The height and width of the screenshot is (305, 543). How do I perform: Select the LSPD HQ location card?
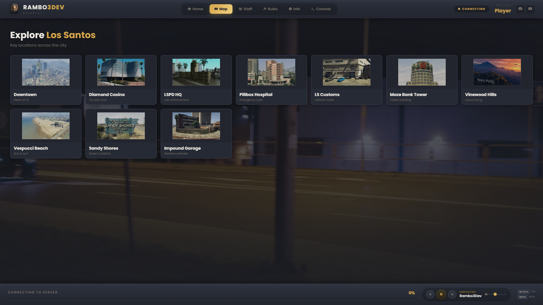(196, 80)
